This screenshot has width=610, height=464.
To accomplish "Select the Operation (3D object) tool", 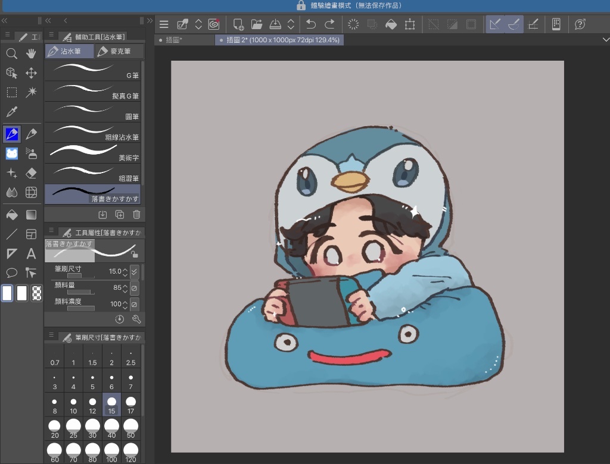I will [x=12, y=73].
